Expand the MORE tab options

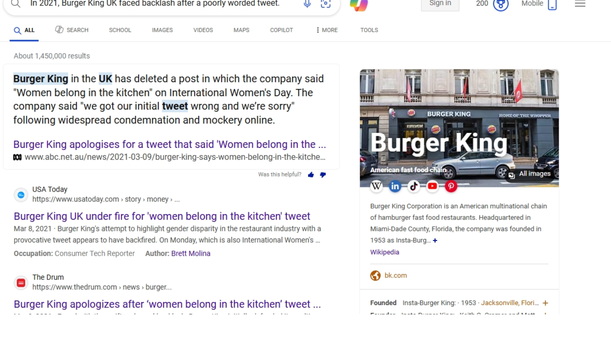(x=327, y=30)
